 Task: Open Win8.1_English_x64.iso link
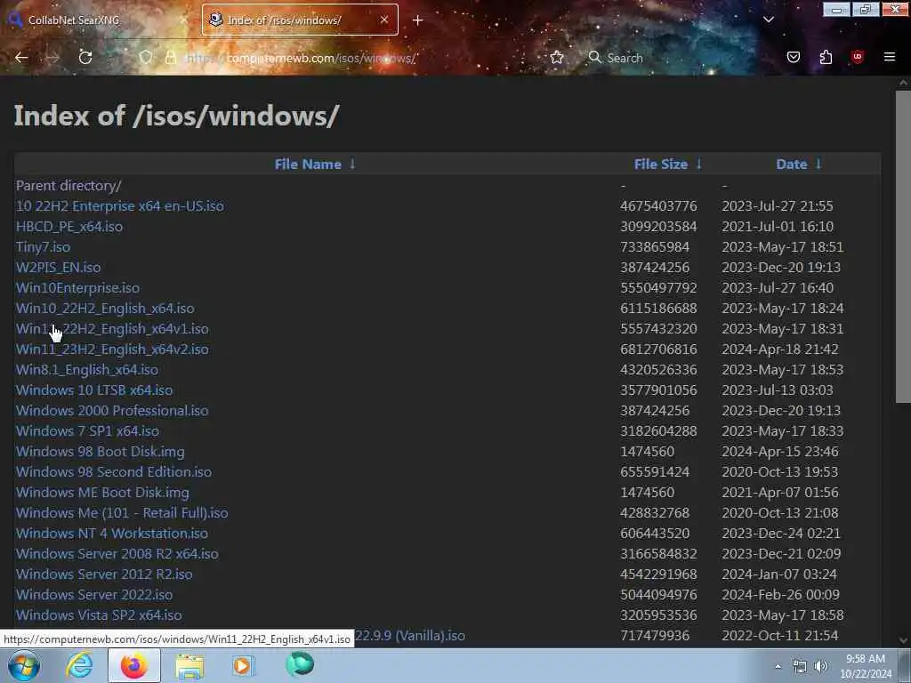coord(87,369)
